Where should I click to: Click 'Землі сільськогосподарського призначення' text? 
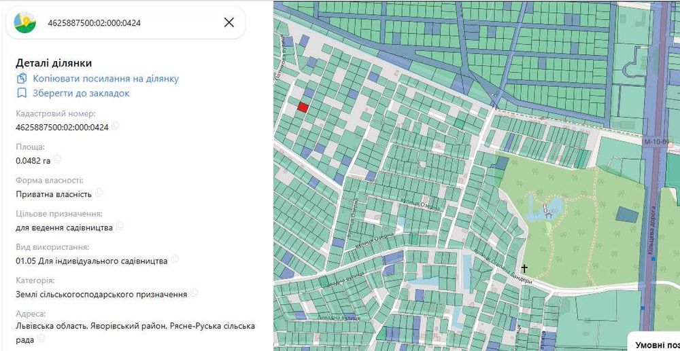pyautogui.click(x=101, y=294)
